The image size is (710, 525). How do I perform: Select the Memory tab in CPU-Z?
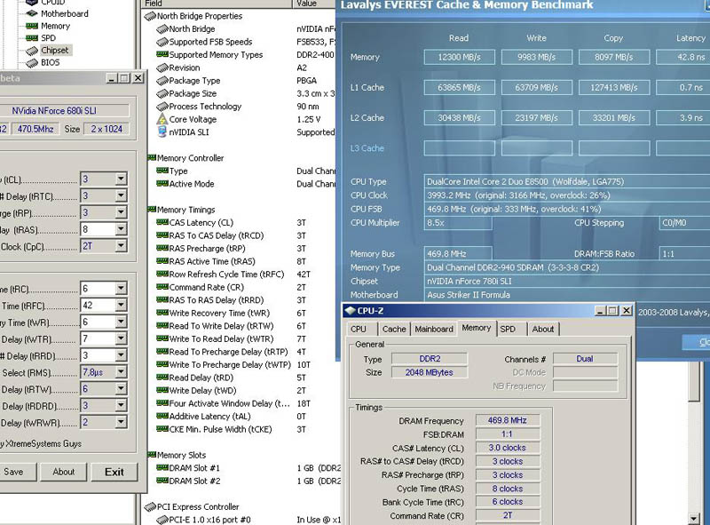tap(477, 328)
